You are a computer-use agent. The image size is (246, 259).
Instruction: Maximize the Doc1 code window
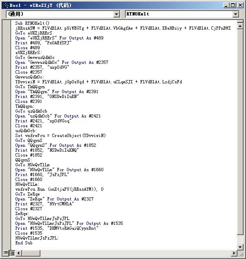pyautogui.click(x=232, y=5)
